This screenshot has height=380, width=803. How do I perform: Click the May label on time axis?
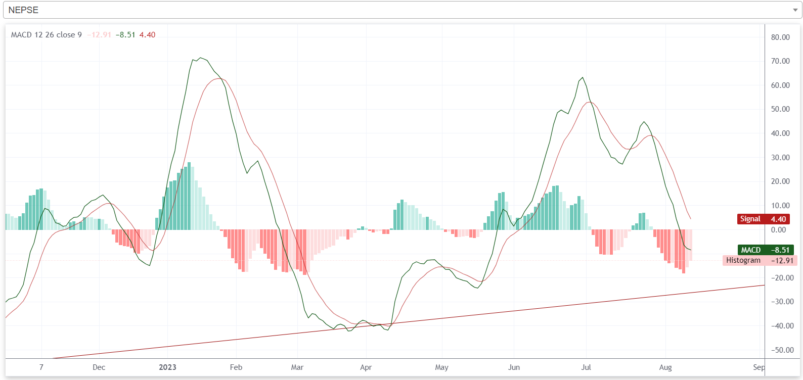click(x=441, y=367)
